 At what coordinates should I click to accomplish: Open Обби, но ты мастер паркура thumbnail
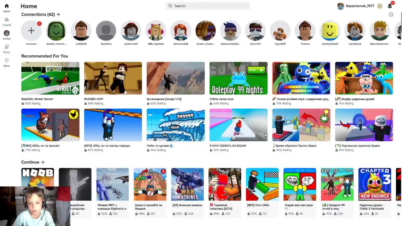click(113, 125)
